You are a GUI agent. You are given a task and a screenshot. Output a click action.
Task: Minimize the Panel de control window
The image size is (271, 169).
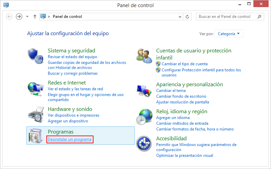tap(240, 4)
